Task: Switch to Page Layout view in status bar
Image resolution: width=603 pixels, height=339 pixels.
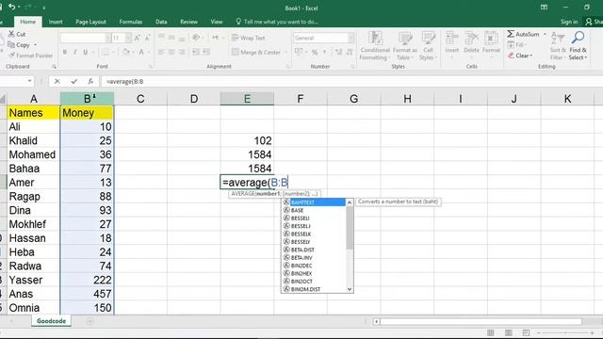Action: point(509,332)
